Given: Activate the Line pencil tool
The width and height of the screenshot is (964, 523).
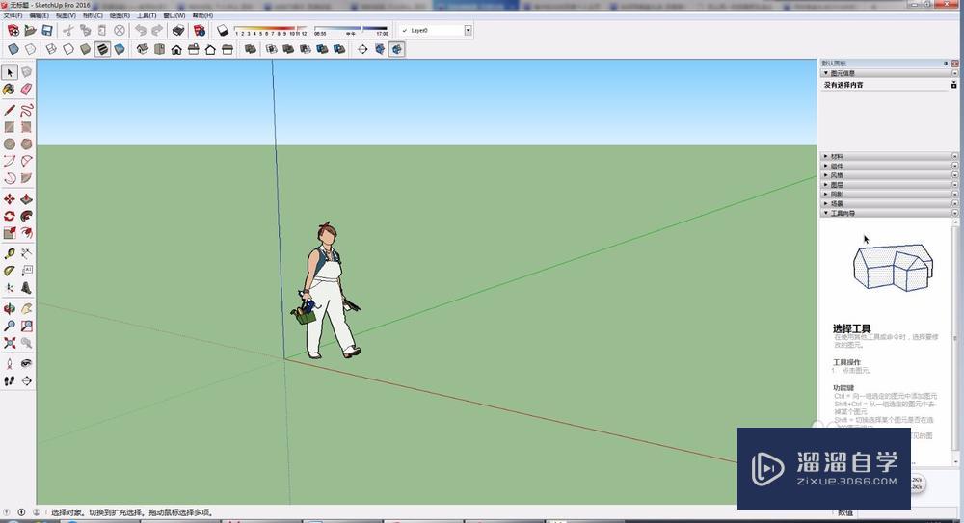Looking at the screenshot, I should (10, 111).
